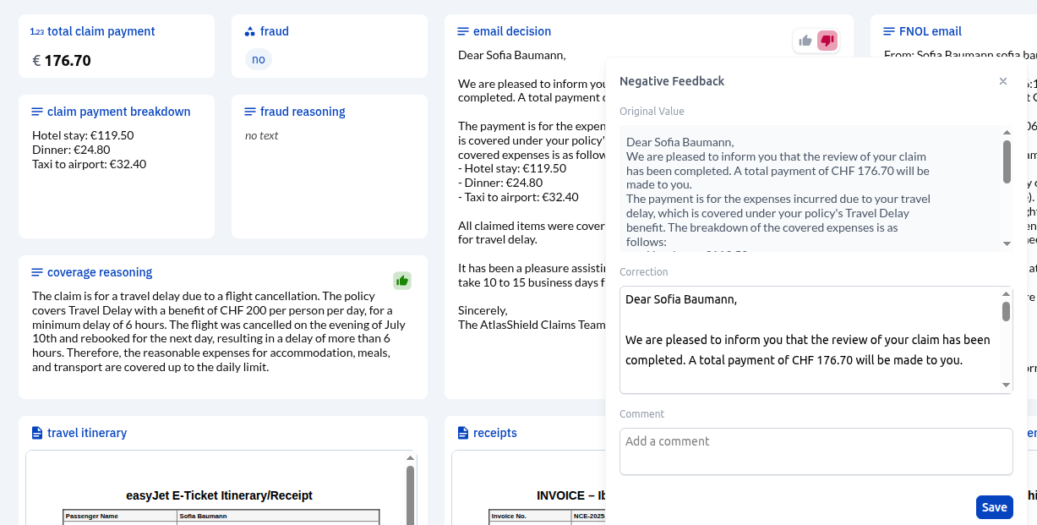1037x525 pixels.
Task: Click the email decision text icon
Action: pyautogui.click(x=462, y=31)
